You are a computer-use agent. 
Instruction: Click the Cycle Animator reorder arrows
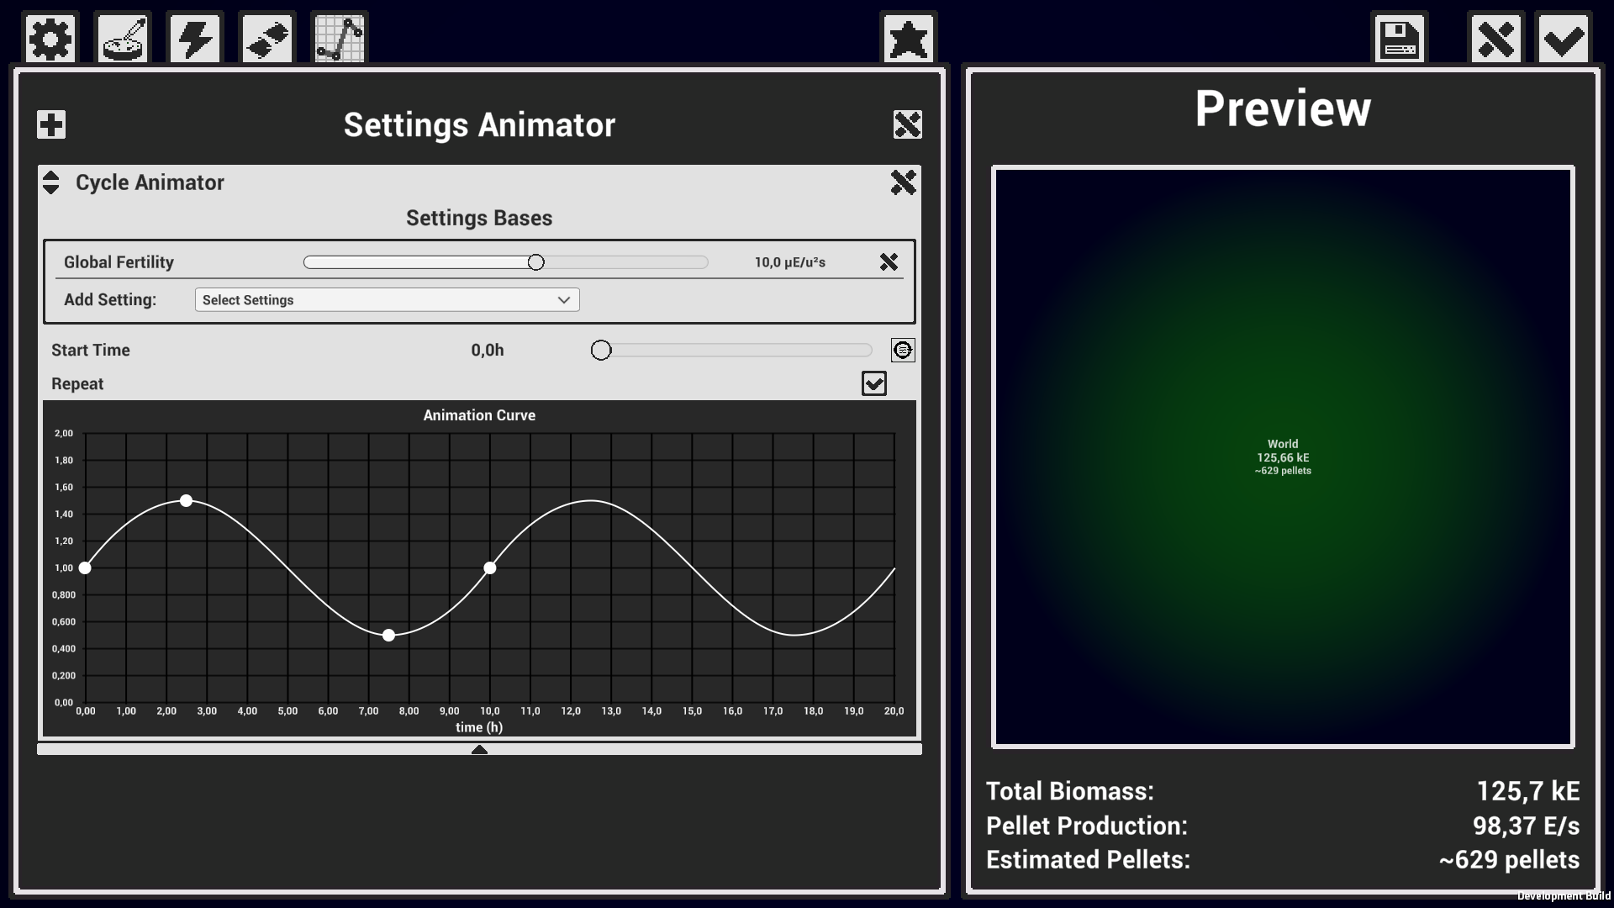51,182
